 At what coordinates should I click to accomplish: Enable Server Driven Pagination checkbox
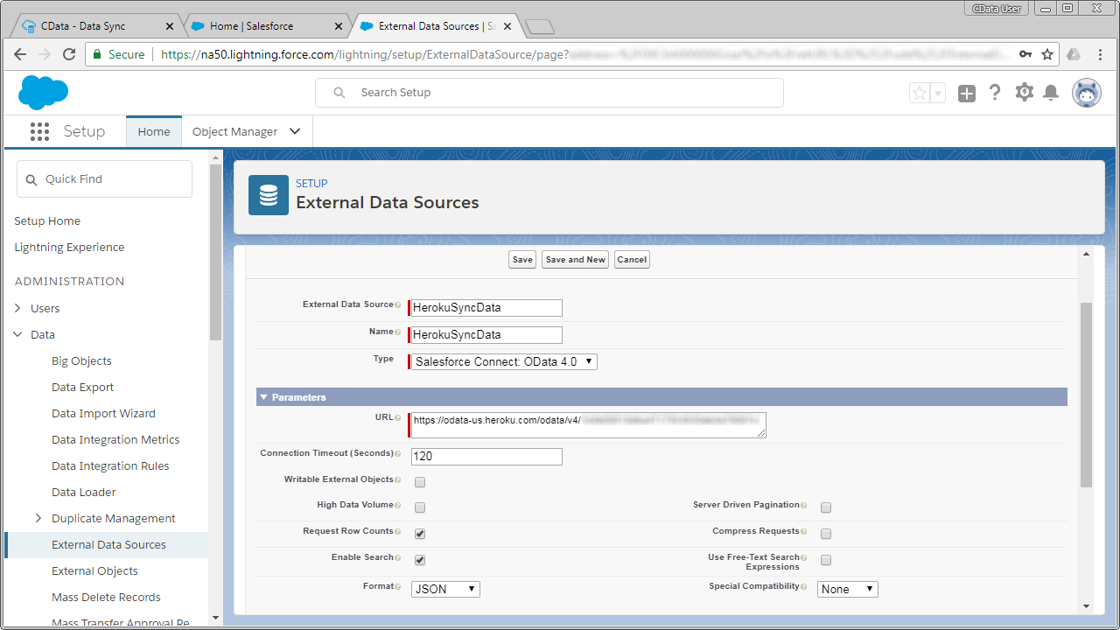pos(826,507)
